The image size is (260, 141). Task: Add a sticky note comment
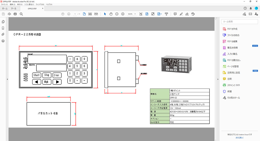click(x=175, y=14)
